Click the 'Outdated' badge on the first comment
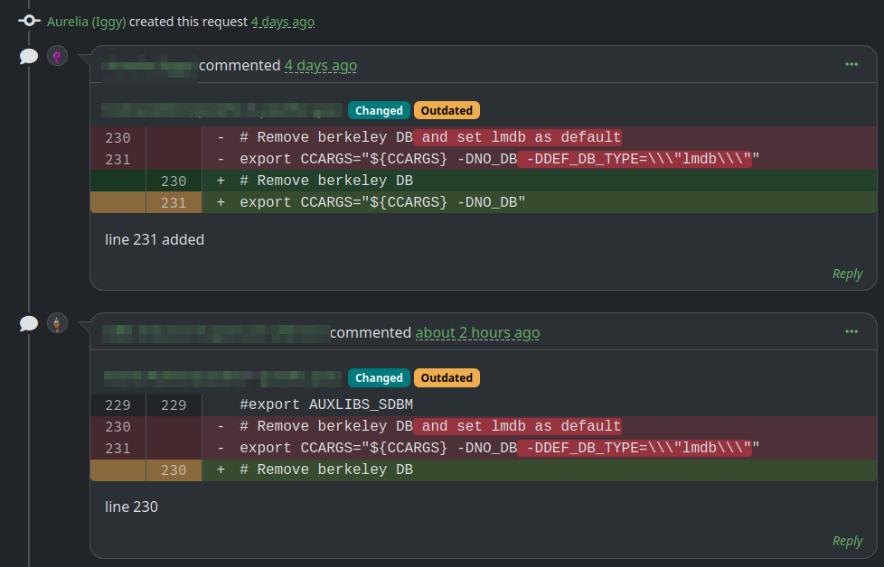Viewport: 884px width, 567px height. [x=447, y=110]
